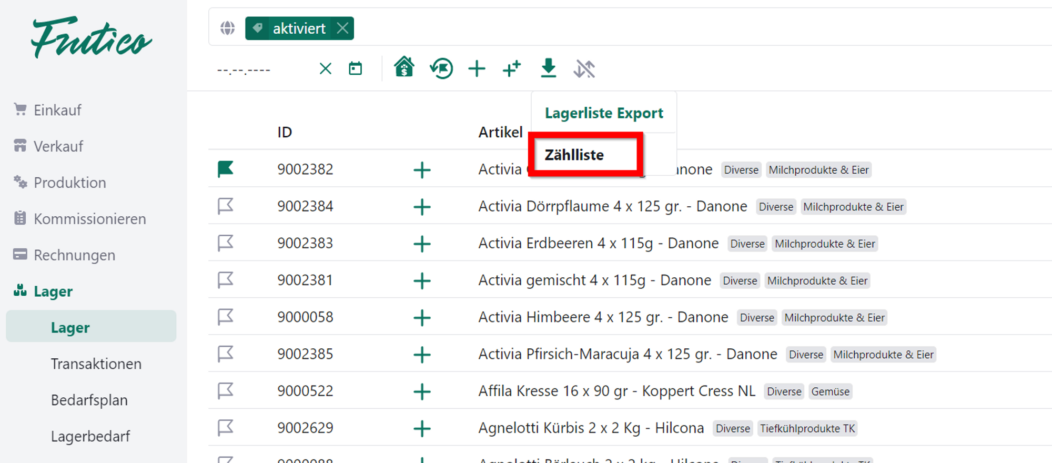Screen dimensions: 1052x463
Task: Remove the 'aktiviert' filter tag
Action: click(x=342, y=28)
